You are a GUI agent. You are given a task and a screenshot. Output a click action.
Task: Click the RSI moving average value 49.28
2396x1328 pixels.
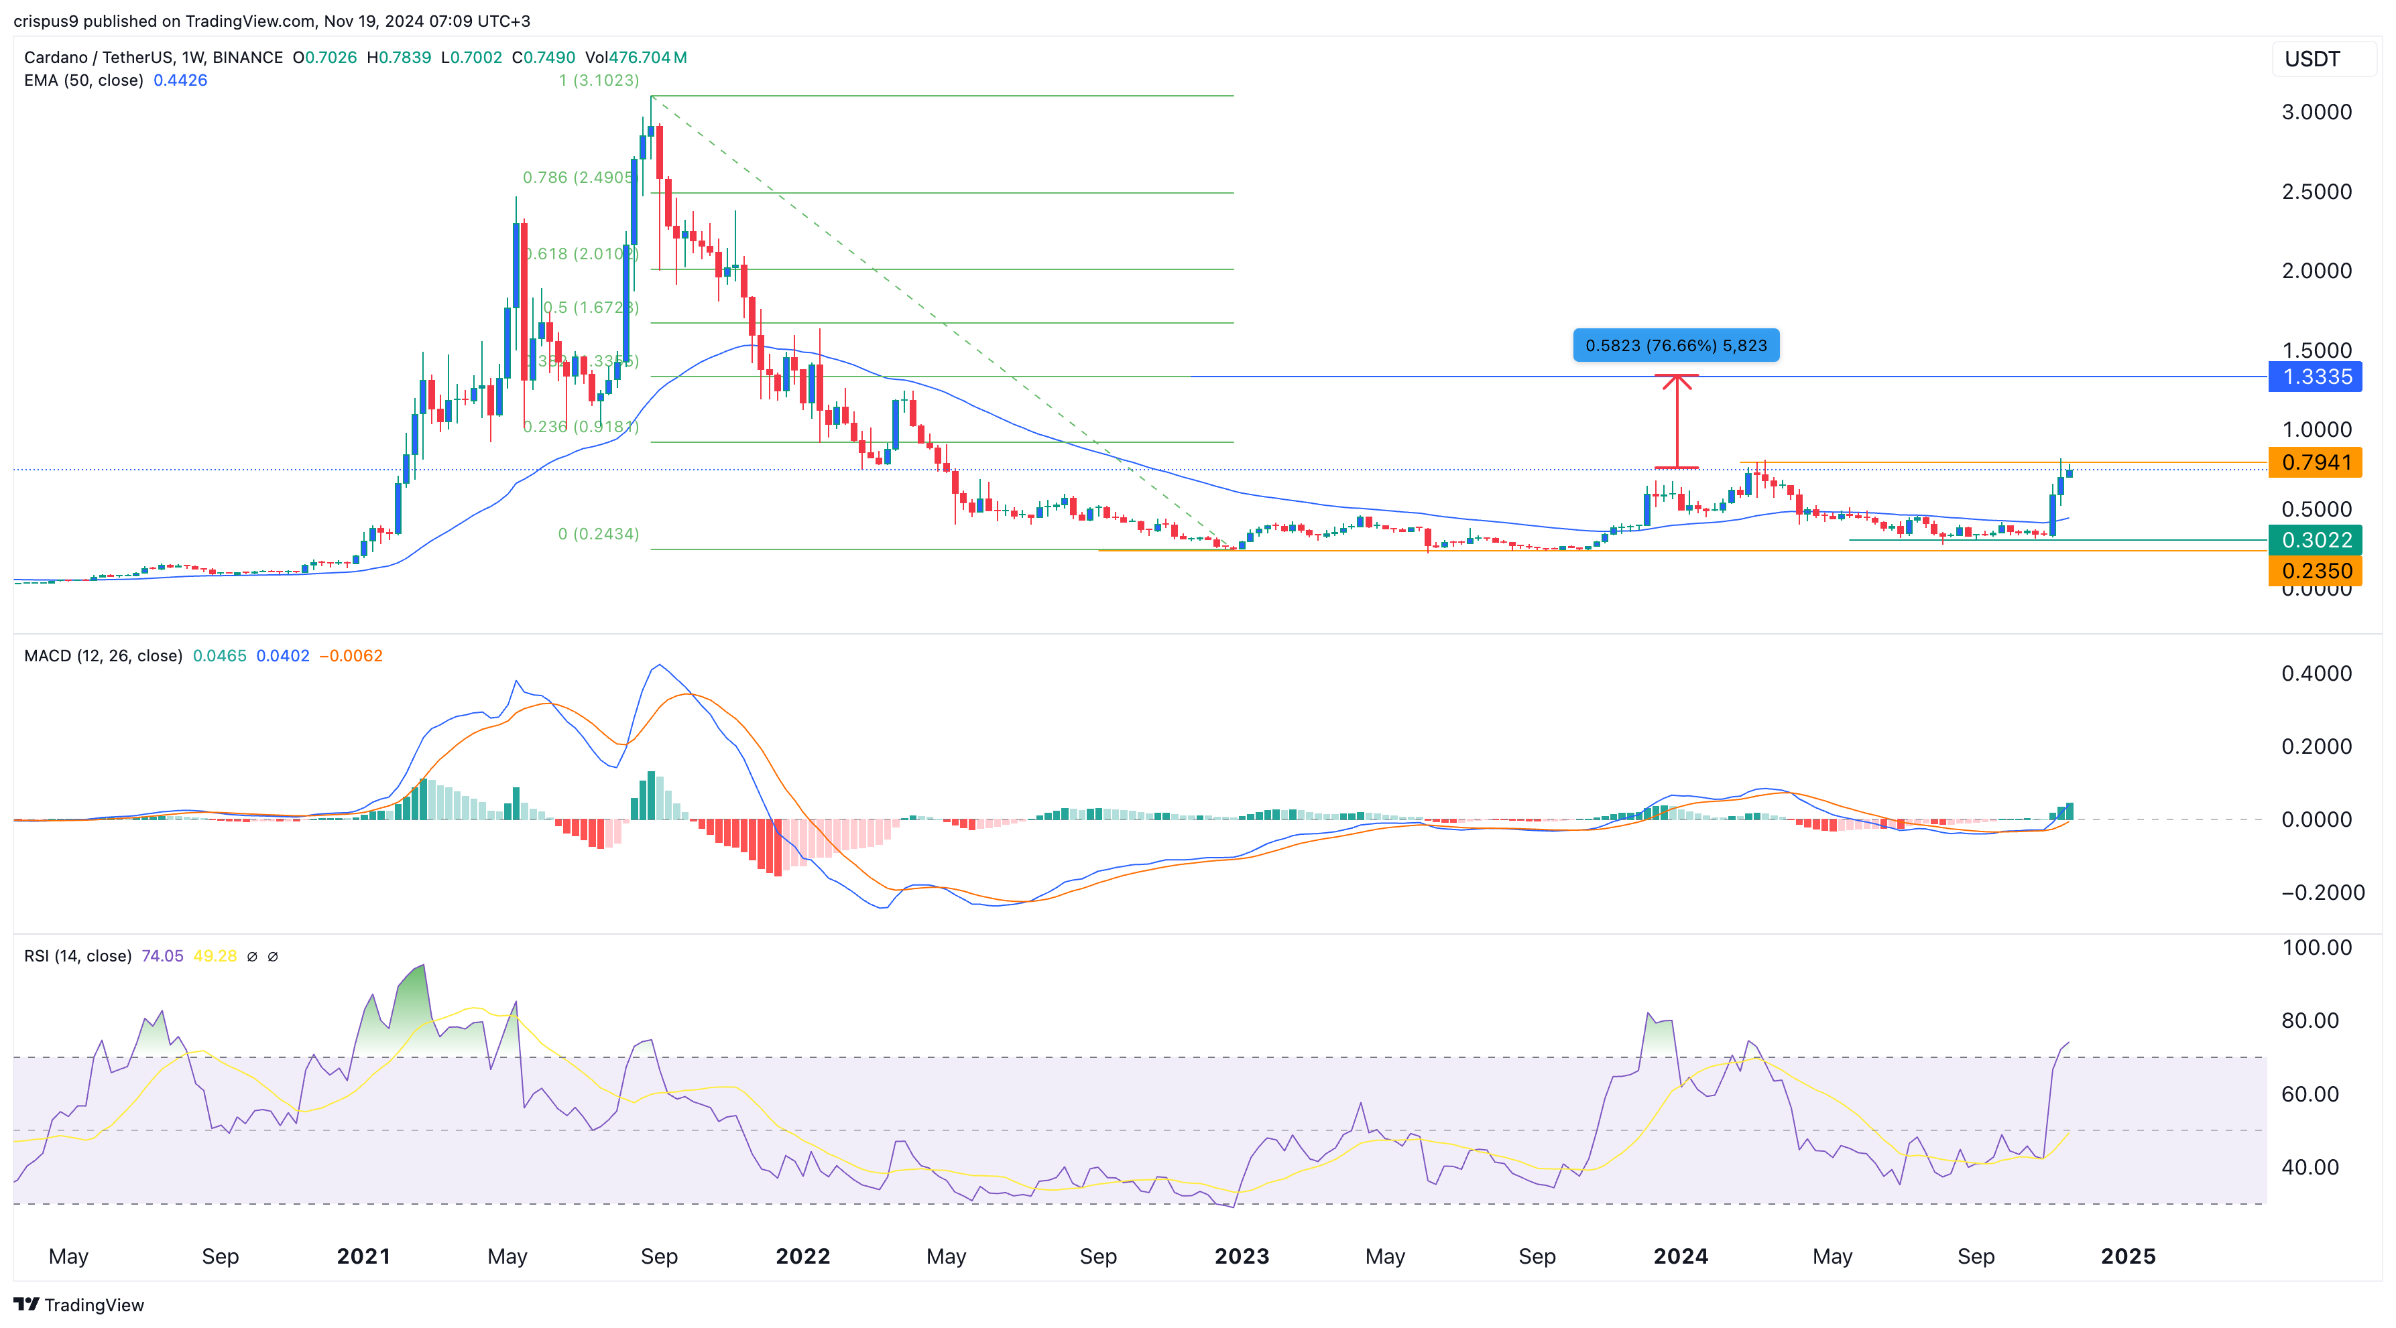click(215, 956)
